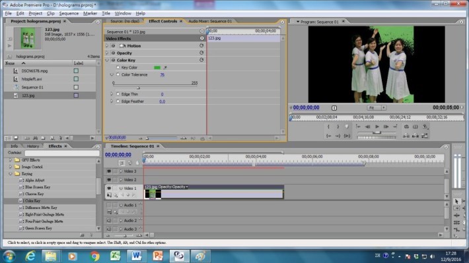Reset the Color Key effect
The image size is (469, 263).
click(x=201, y=60)
